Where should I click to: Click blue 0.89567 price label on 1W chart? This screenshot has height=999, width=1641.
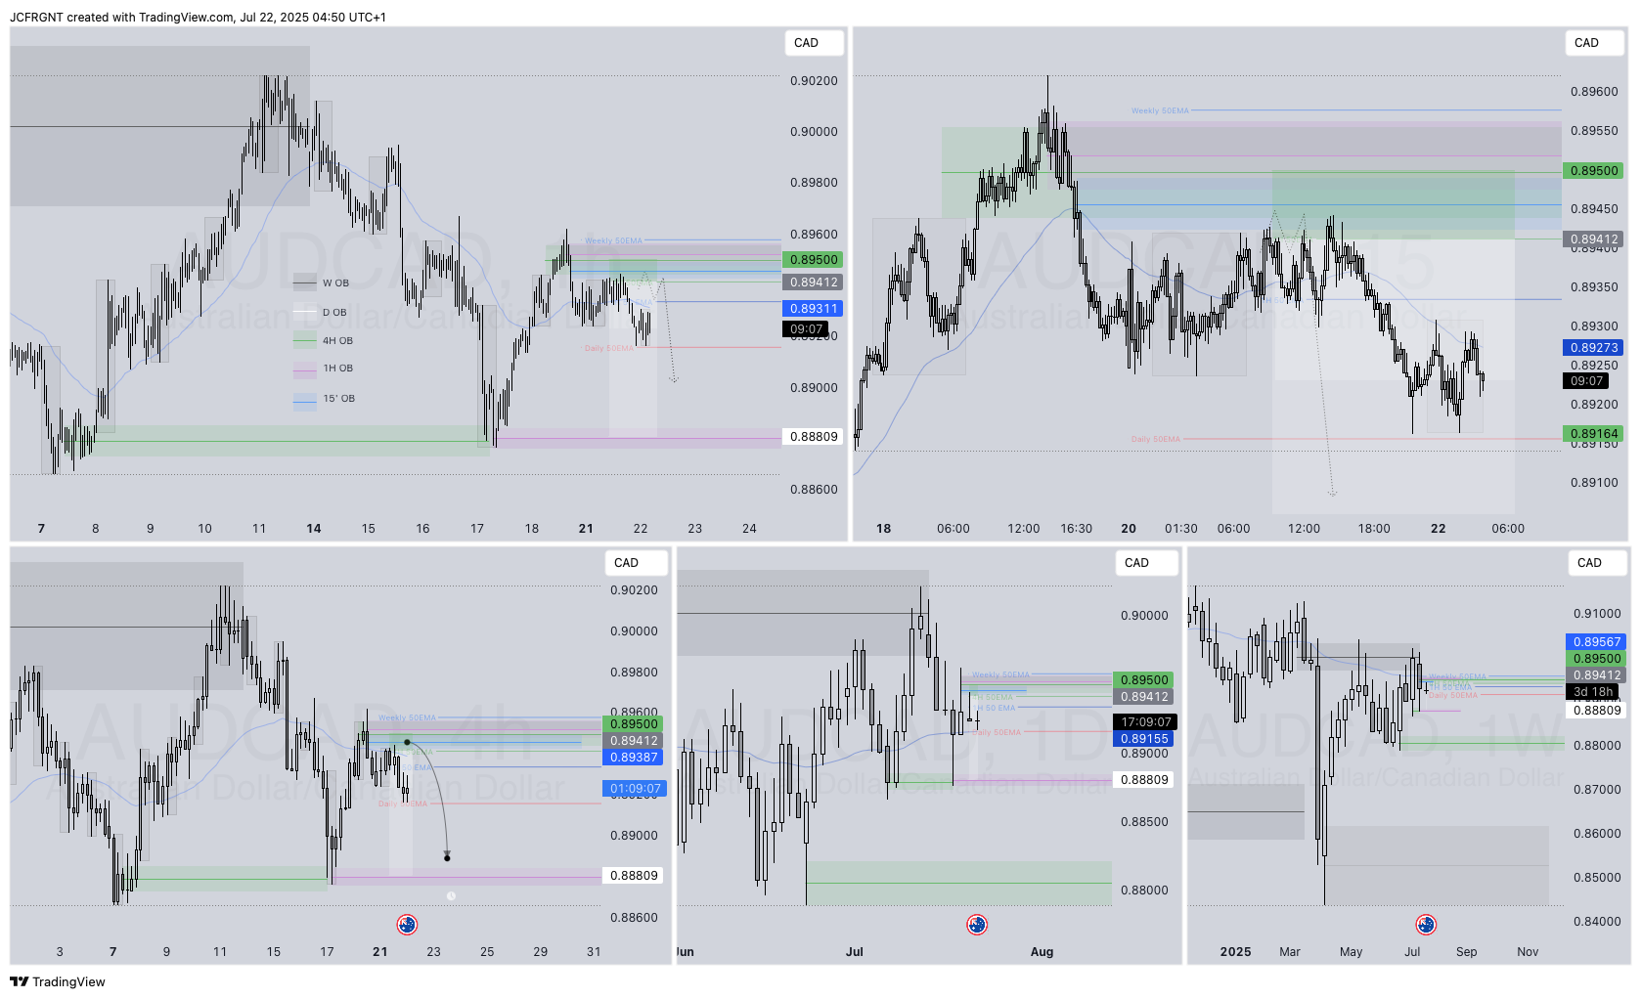click(x=1596, y=642)
